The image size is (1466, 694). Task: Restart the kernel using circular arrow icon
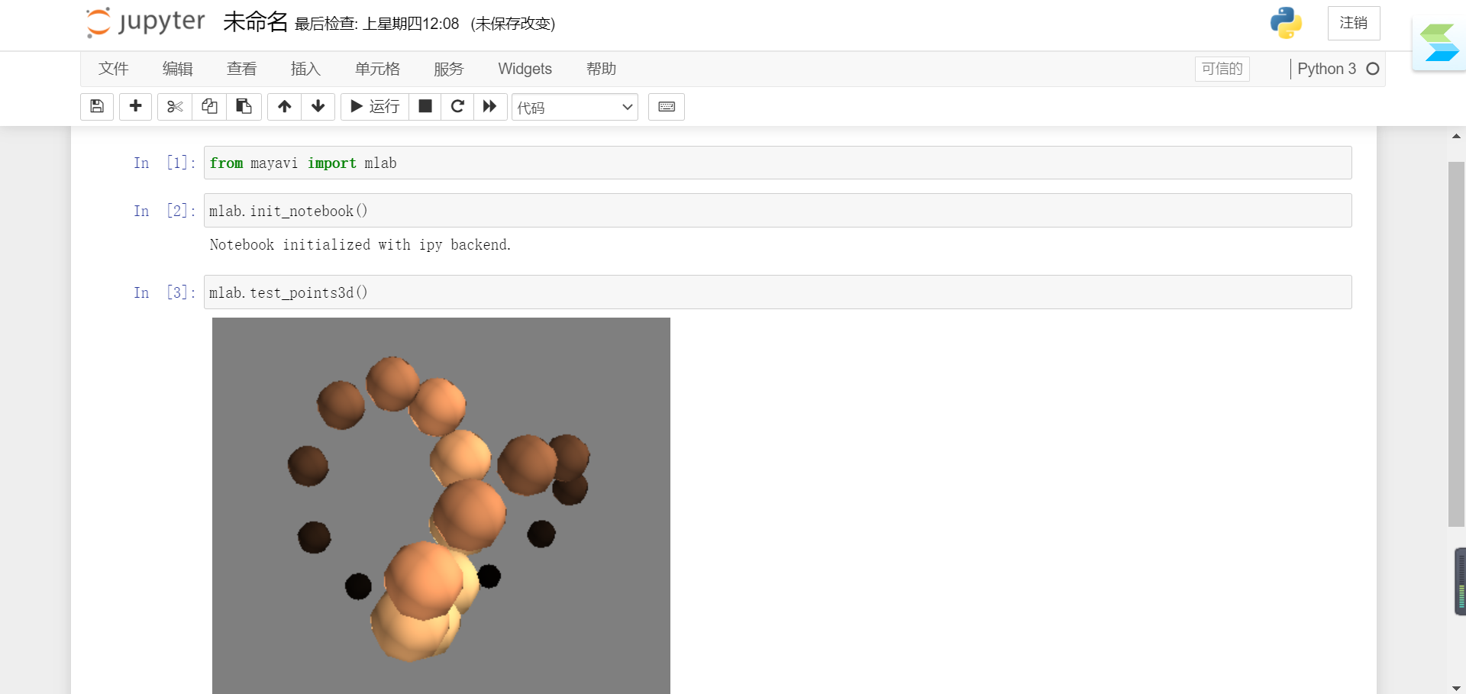click(457, 107)
